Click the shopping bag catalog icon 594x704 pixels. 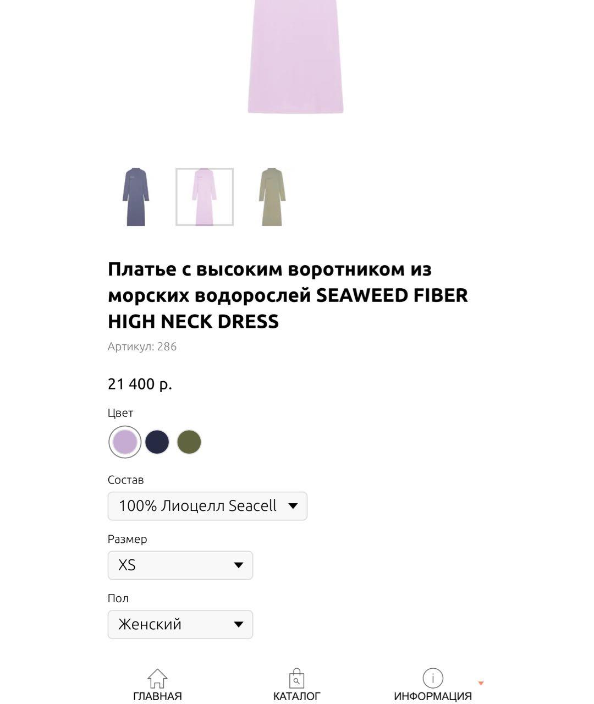tap(296, 678)
